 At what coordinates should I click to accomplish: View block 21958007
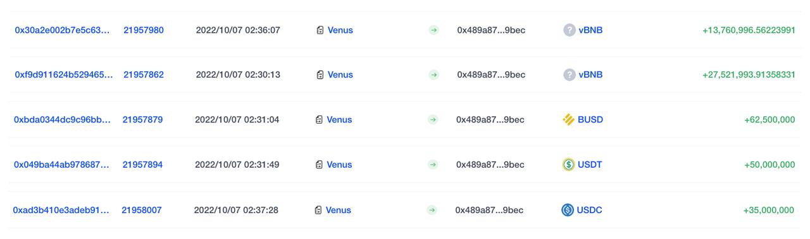point(142,210)
